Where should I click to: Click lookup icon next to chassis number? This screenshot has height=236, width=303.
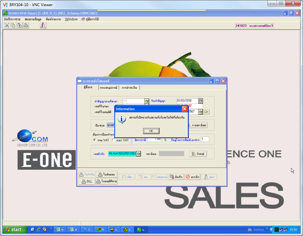(x=139, y=154)
